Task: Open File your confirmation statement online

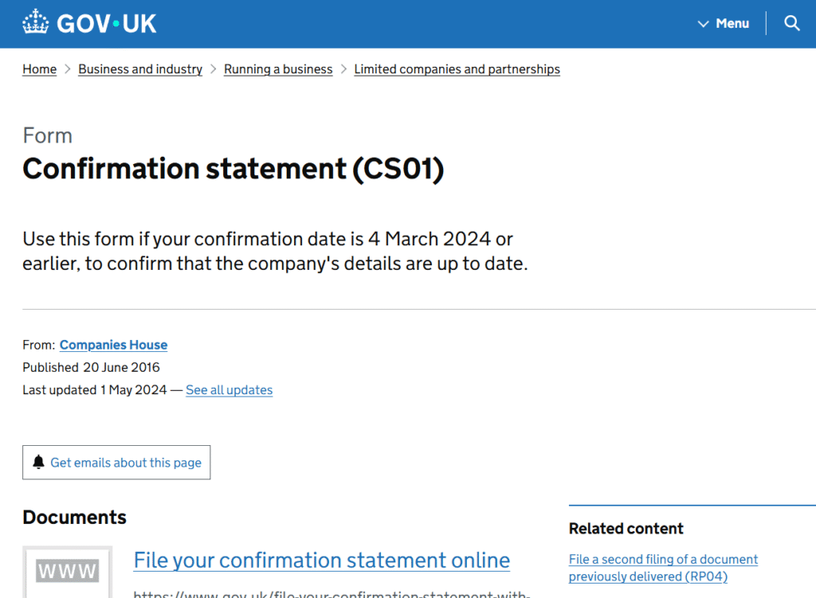Action: point(321,560)
